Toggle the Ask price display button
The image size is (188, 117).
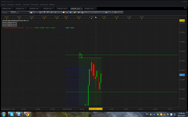tap(41, 13)
